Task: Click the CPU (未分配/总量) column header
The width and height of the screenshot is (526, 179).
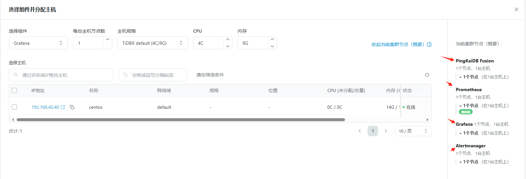Action: [x=346, y=90]
